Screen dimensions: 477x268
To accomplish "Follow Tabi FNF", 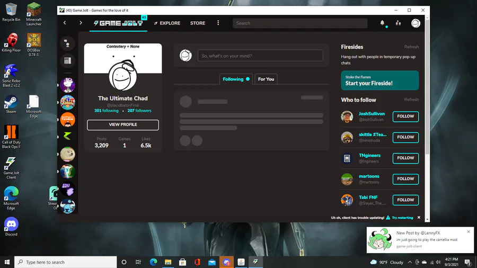I will click(405, 200).
